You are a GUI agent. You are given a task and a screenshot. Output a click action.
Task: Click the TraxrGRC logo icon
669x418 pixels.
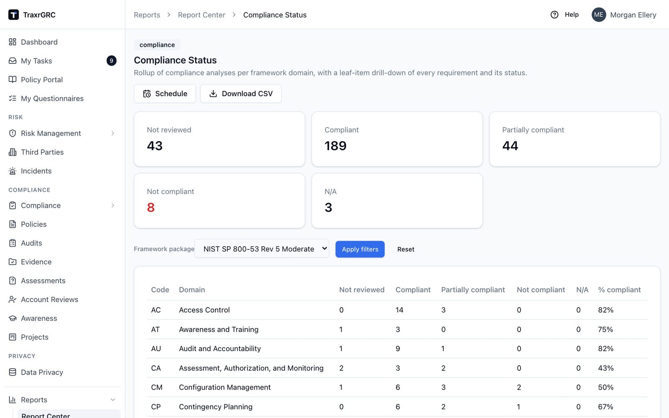(x=13, y=15)
